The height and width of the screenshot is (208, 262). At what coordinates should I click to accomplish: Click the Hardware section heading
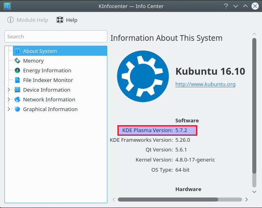(188, 189)
